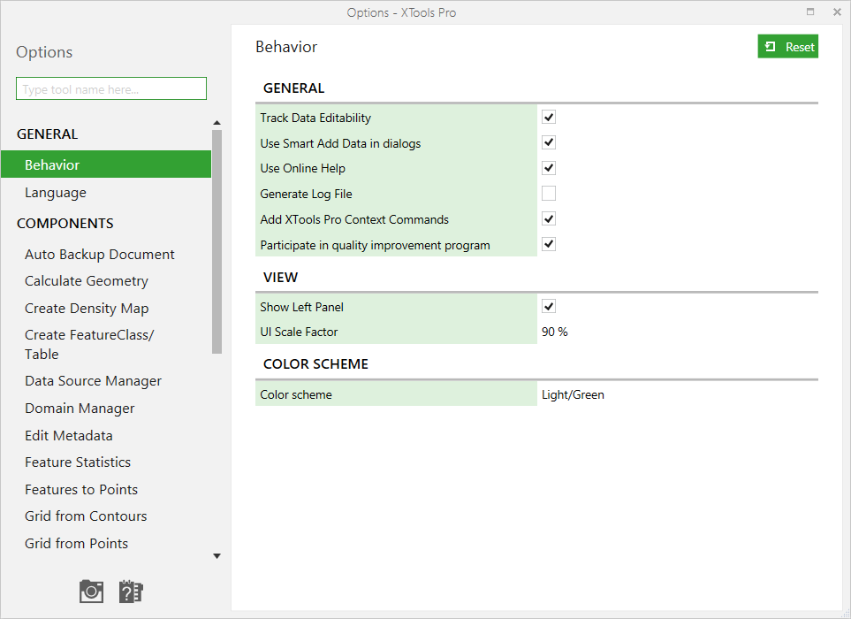Open Data Source Manager options
Screen dimensions: 851x619
[93, 381]
